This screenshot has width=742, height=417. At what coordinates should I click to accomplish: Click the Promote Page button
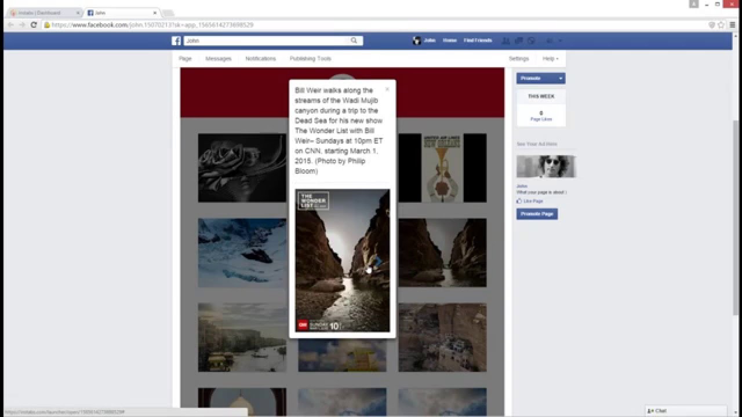pos(537,214)
